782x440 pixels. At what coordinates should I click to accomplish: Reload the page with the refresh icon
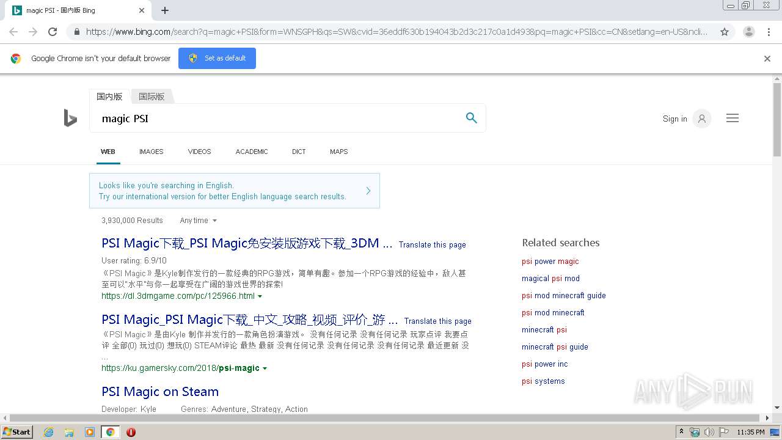[53, 32]
